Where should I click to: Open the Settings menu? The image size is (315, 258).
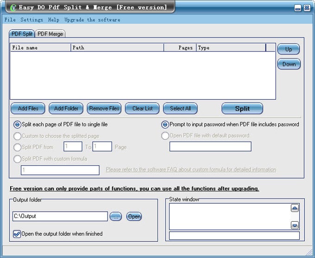point(32,20)
